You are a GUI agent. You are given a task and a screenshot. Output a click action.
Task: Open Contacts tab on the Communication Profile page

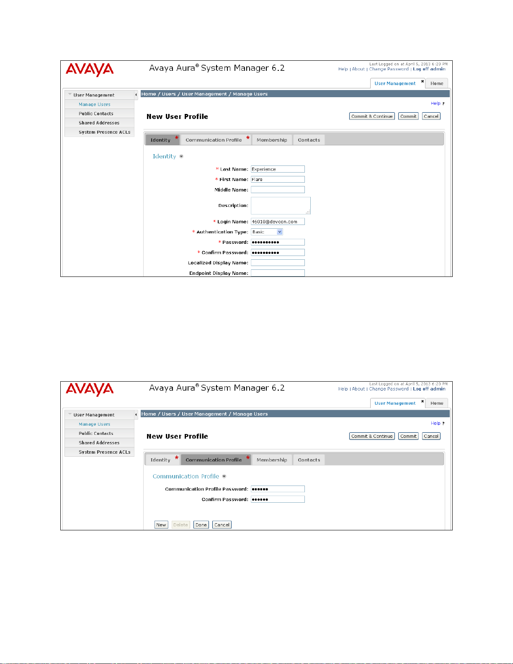tap(309, 460)
